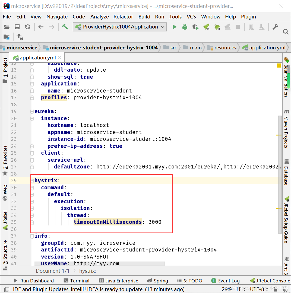The height and width of the screenshot is (293, 291).
Task: Open the Event Log tool window
Action: pyautogui.click(x=225, y=281)
